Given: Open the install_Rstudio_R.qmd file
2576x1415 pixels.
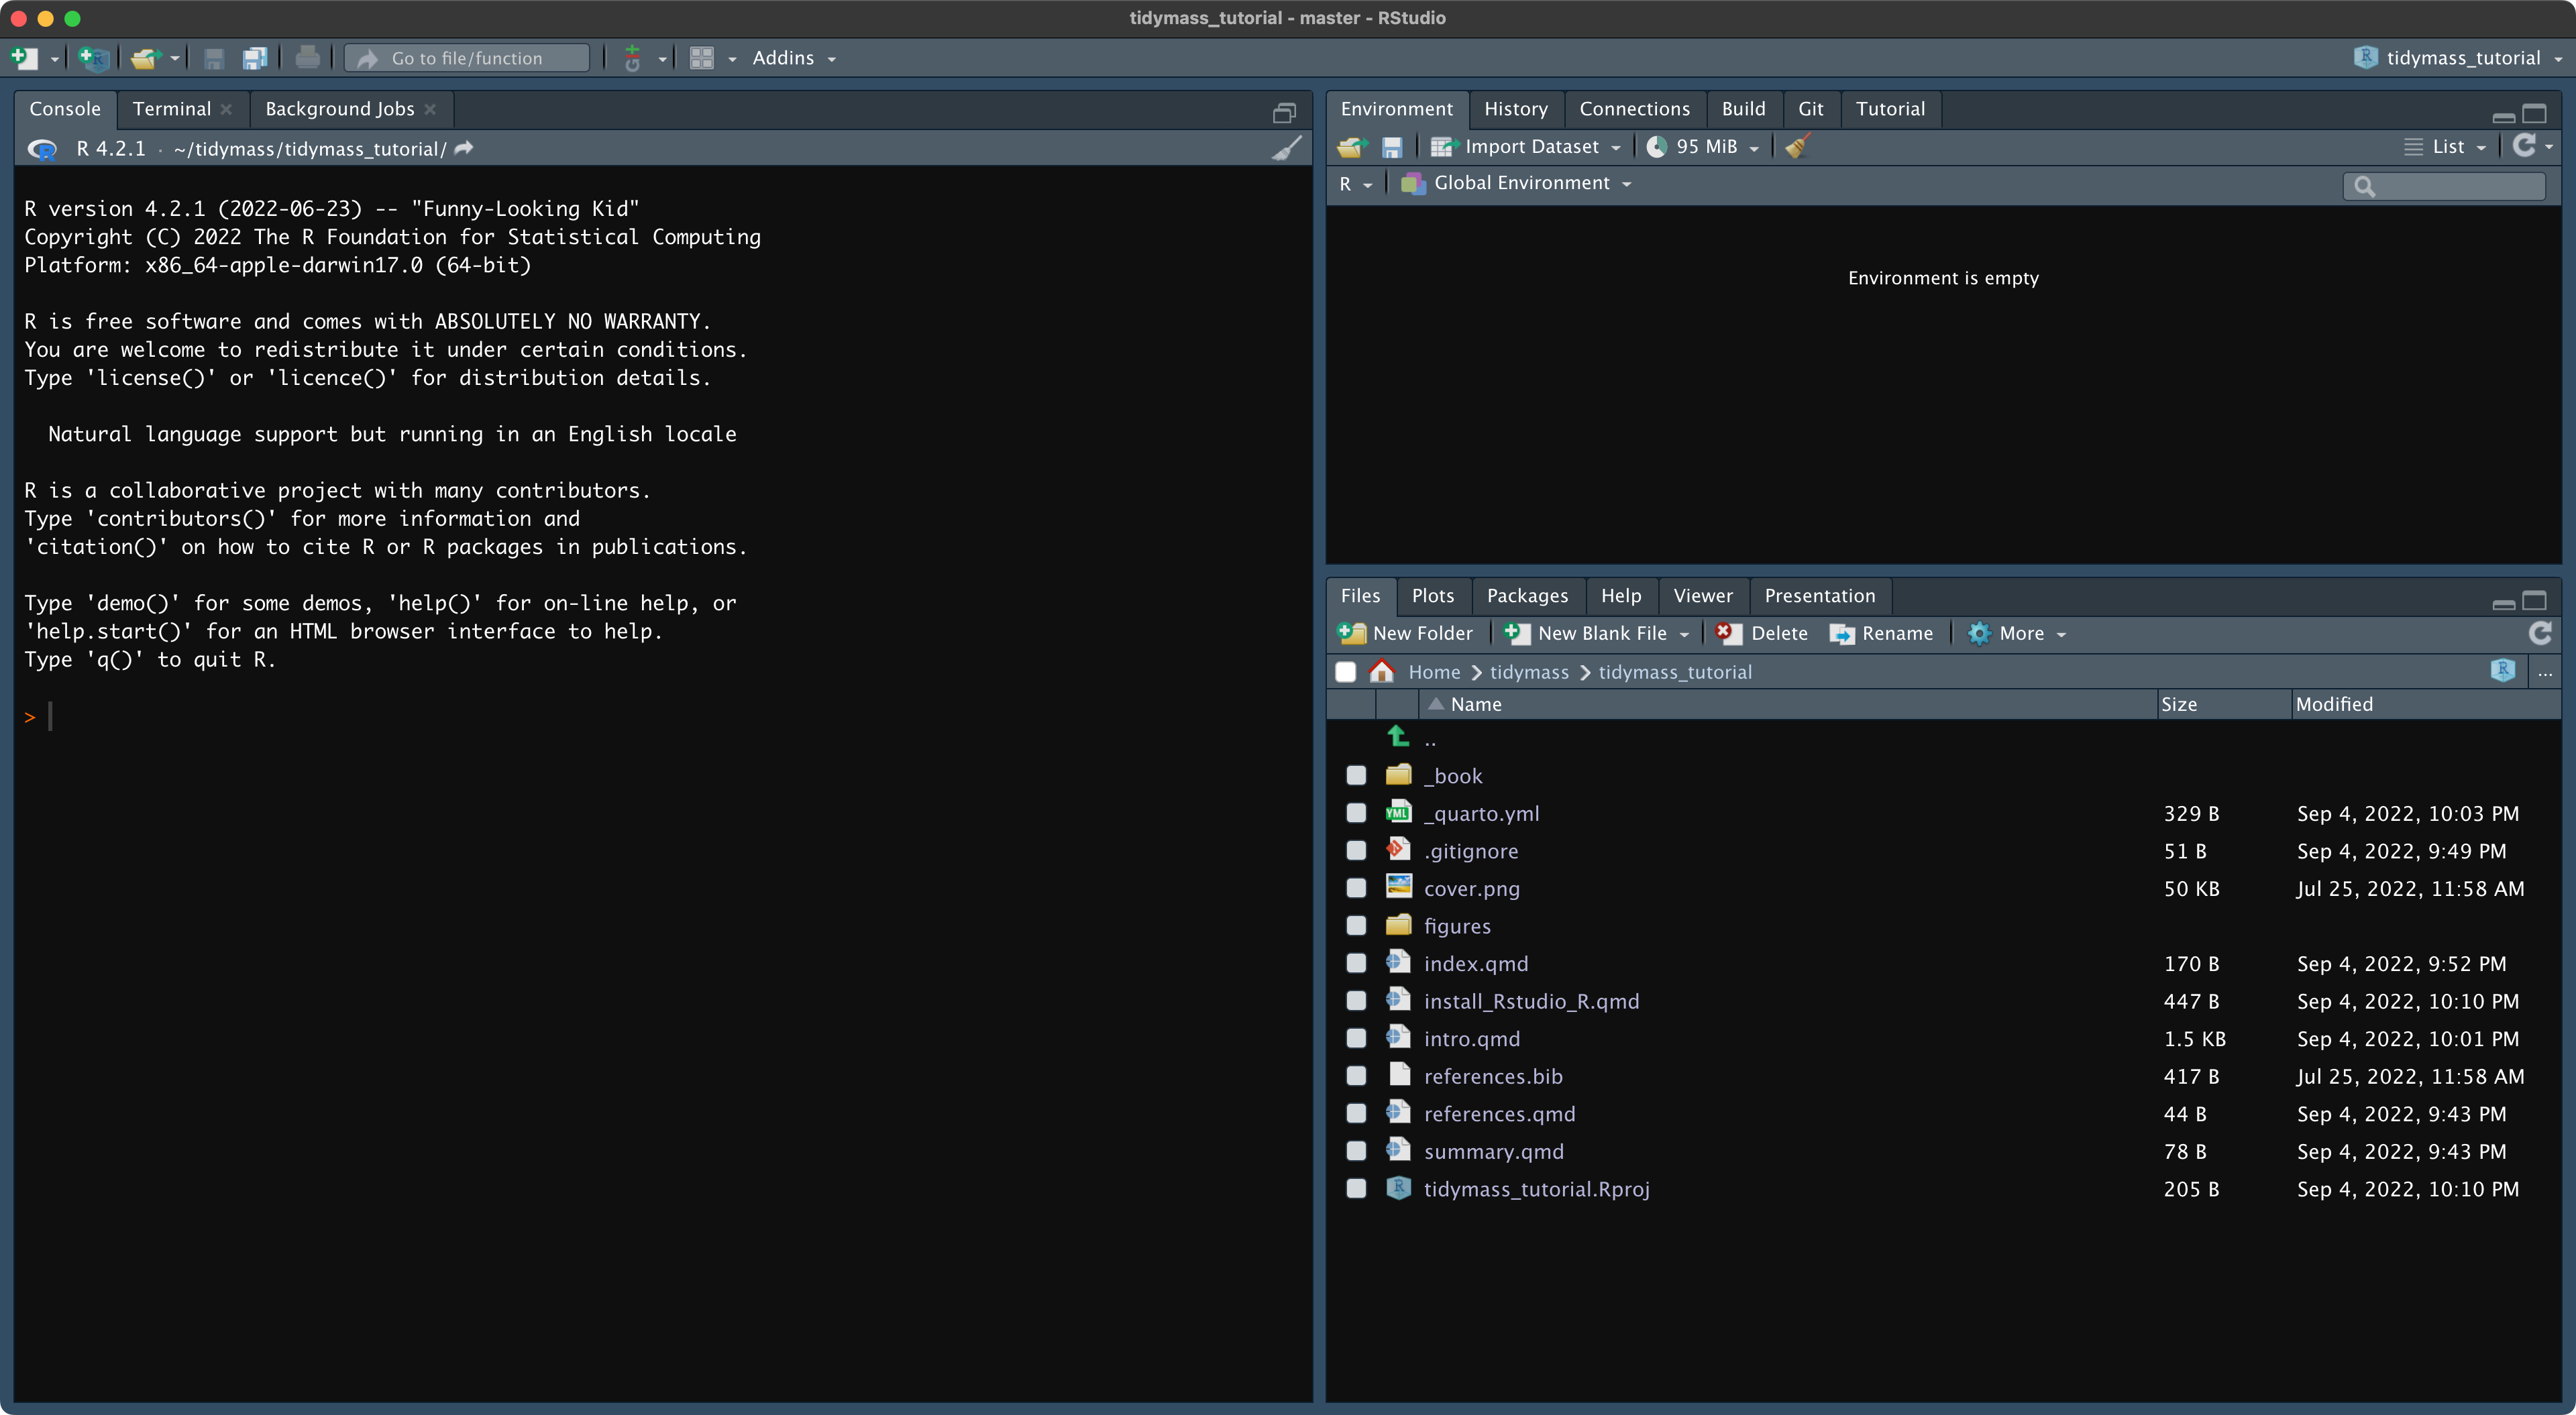Looking at the screenshot, I should 1531,1001.
